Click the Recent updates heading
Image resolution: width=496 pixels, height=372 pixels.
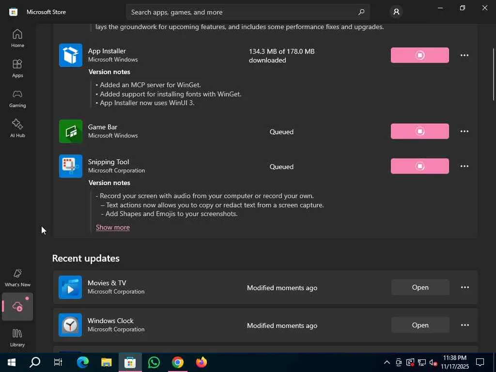[x=86, y=258]
